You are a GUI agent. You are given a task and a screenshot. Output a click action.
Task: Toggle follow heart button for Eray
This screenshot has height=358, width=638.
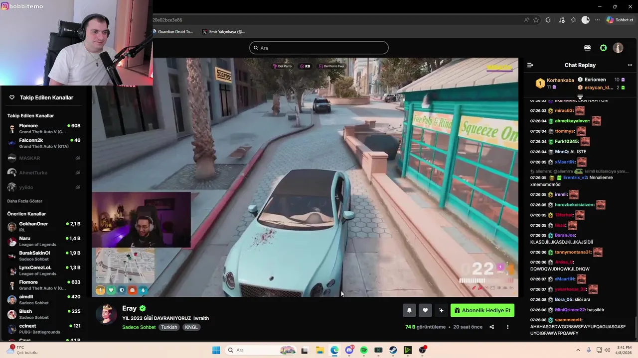[x=425, y=310]
